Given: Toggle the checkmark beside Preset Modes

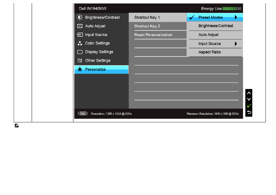Looking at the screenshot, I should [x=192, y=17].
